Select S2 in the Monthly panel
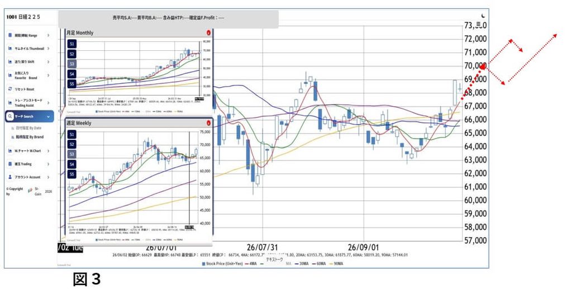 (72, 54)
